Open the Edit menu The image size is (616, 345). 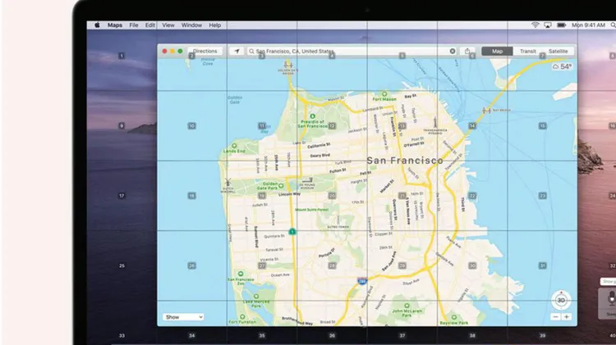click(150, 25)
